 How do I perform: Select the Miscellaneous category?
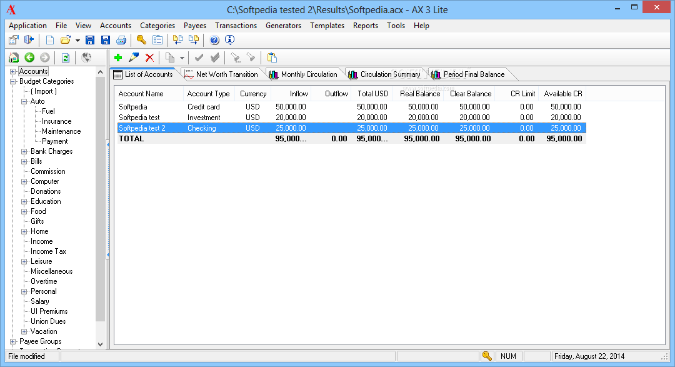pyautogui.click(x=52, y=271)
